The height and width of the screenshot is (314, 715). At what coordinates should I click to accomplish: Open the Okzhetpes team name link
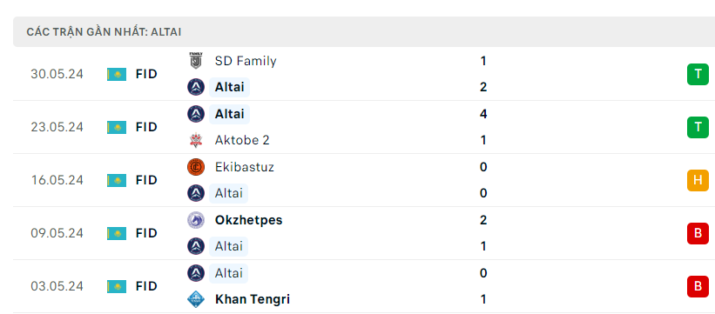(248, 220)
